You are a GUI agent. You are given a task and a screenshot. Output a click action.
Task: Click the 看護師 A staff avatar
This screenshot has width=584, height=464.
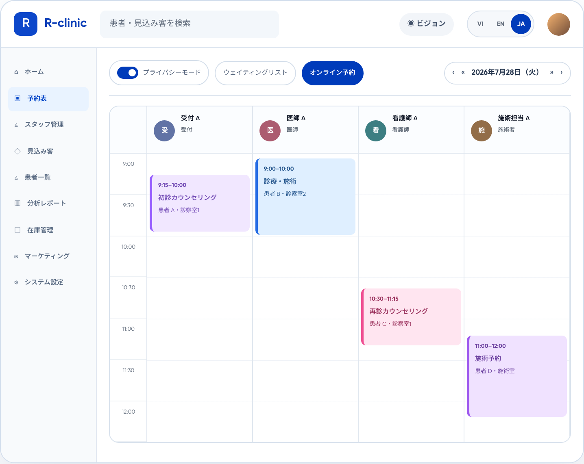pyautogui.click(x=376, y=130)
